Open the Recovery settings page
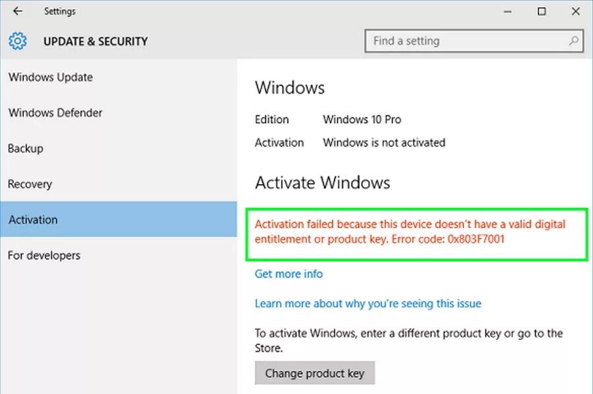 pyautogui.click(x=30, y=184)
